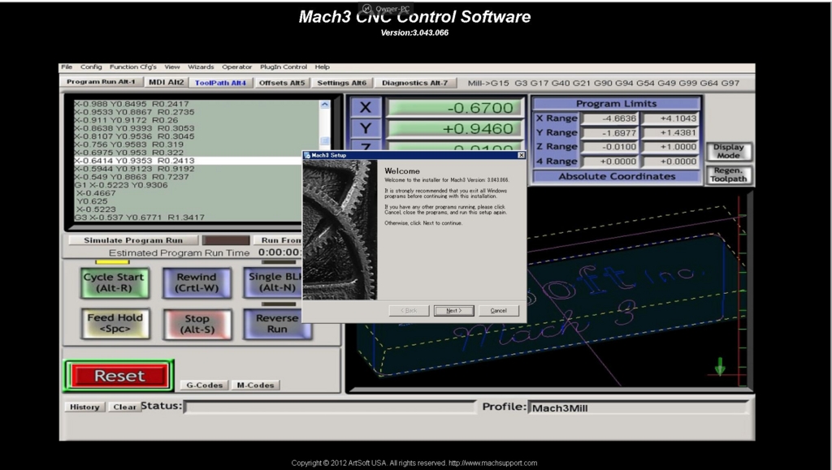This screenshot has height=470, width=832.
Task: Click the X axis DRO value field
Action: point(454,108)
